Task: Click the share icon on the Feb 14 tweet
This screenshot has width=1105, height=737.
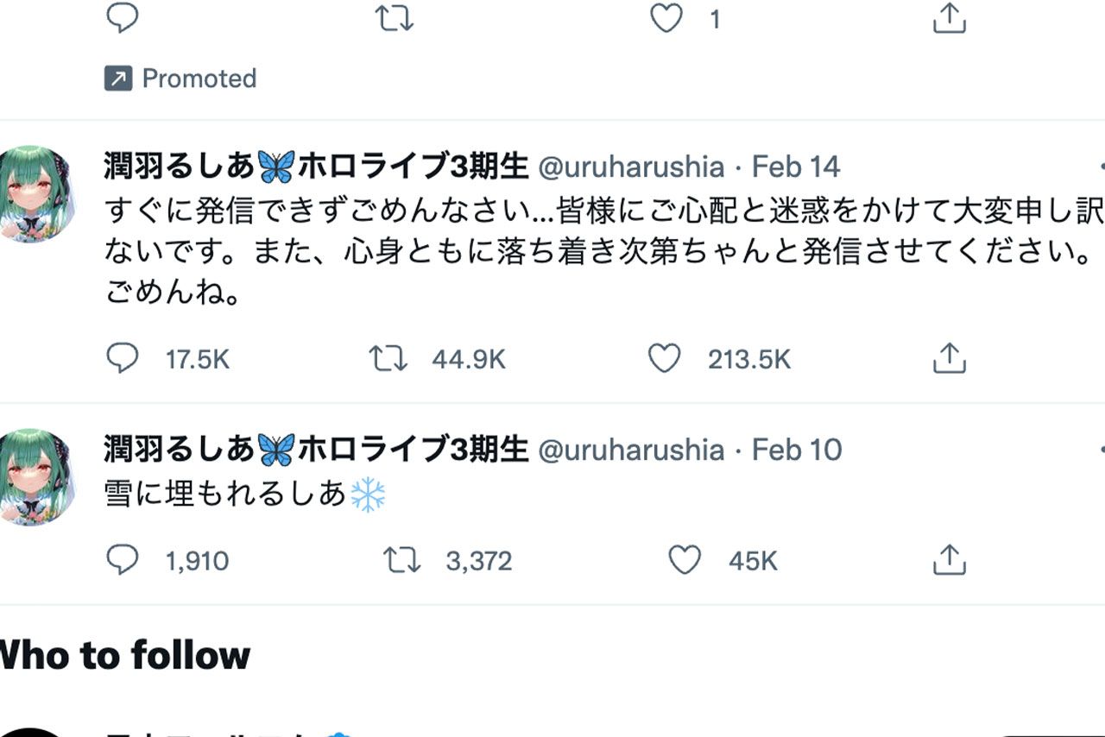Action: pyautogui.click(x=950, y=357)
